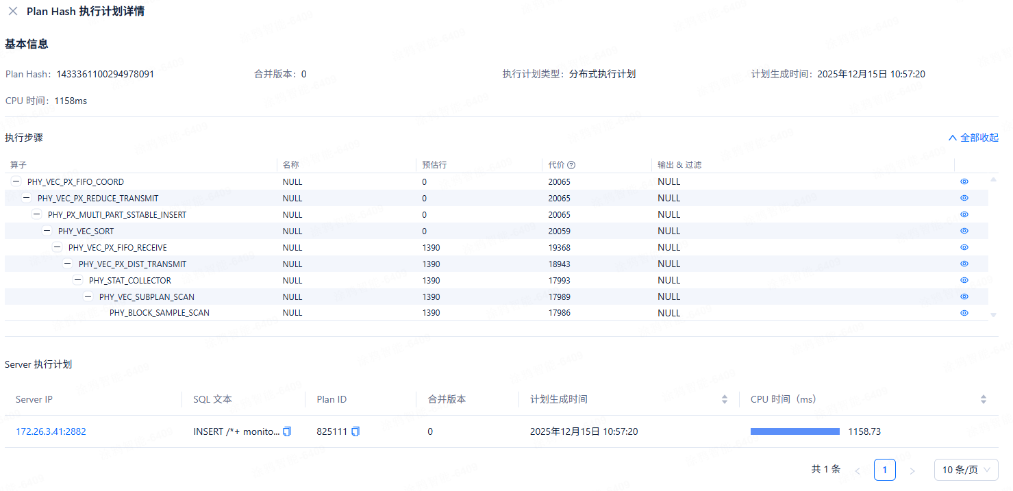Open server link 172.26.3.41:2882

(51, 431)
